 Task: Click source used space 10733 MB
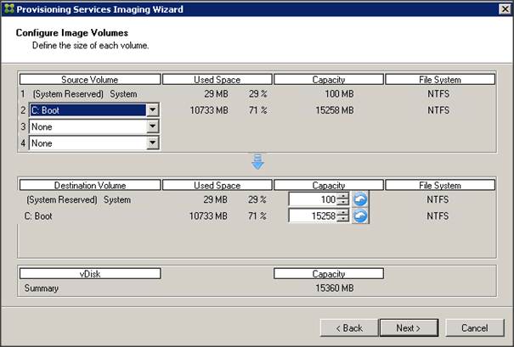click(209, 110)
